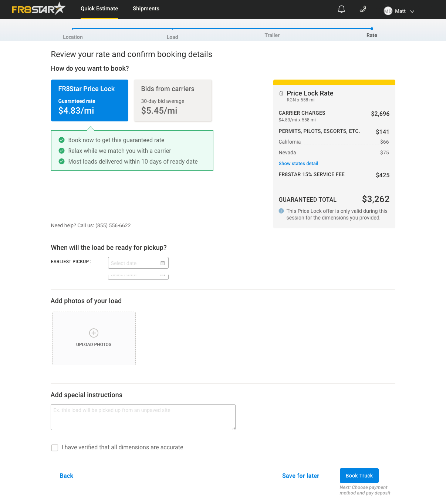The height and width of the screenshot is (503, 446).
Task: Click the MD avatar circle in the header
Action: [388, 11]
